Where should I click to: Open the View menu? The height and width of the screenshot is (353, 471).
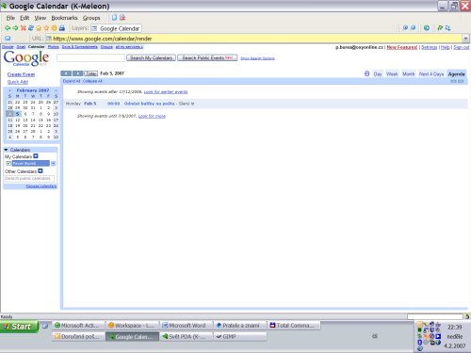(x=41, y=18)
